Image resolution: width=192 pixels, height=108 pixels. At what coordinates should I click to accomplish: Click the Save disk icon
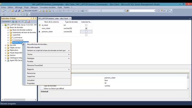point(16,11)
